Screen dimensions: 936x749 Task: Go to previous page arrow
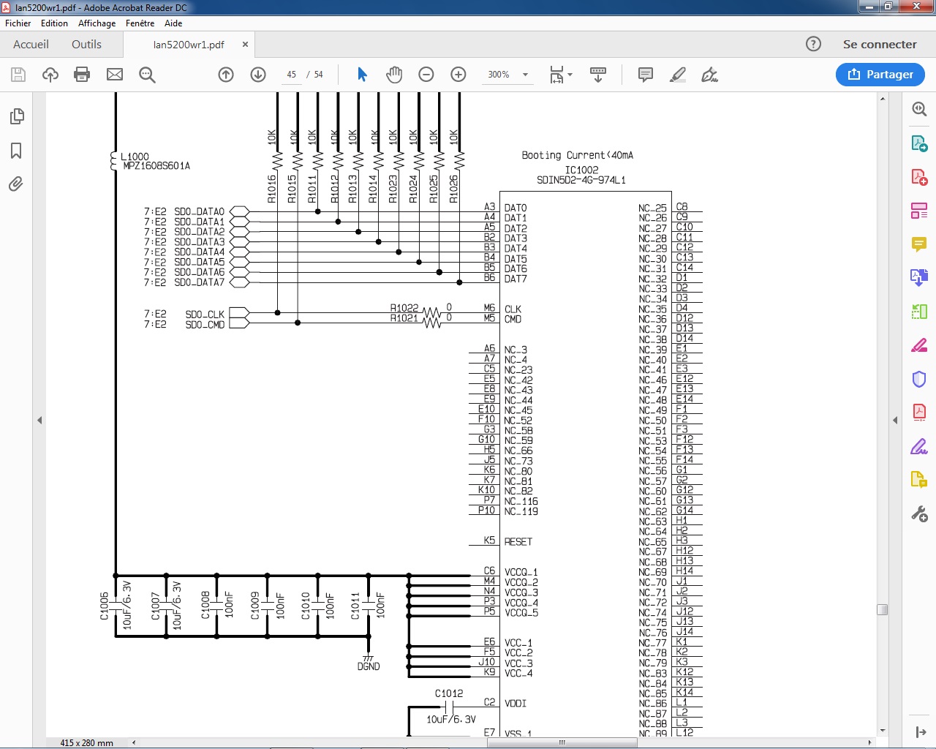(226, 75)
